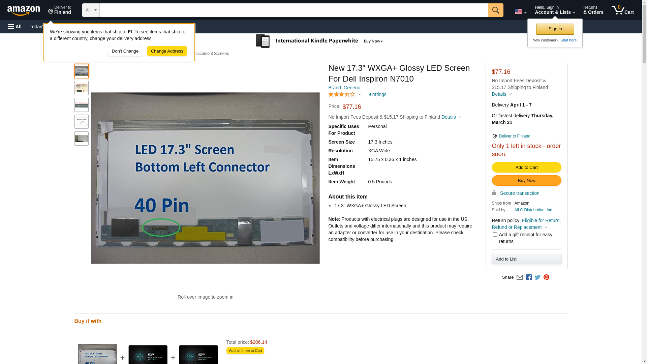Share product on Facebook icon

pos(529,277)
